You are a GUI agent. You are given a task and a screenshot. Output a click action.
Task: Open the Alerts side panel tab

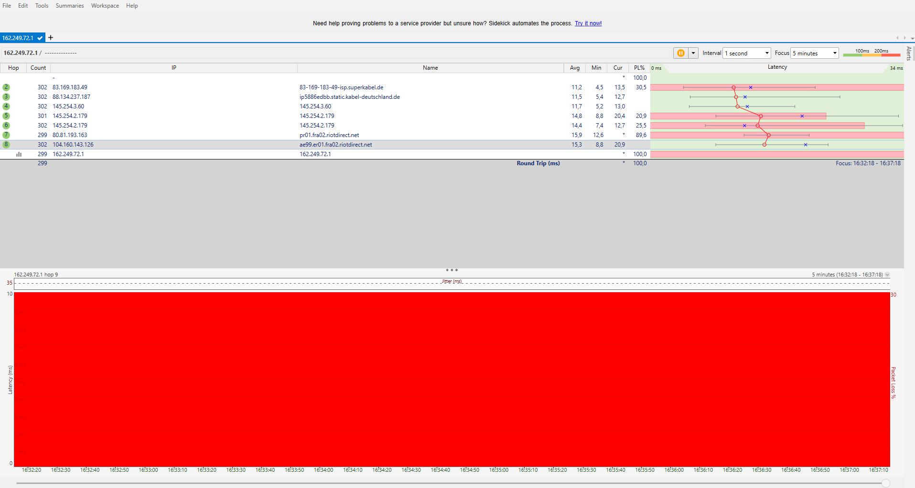(909, 53)
